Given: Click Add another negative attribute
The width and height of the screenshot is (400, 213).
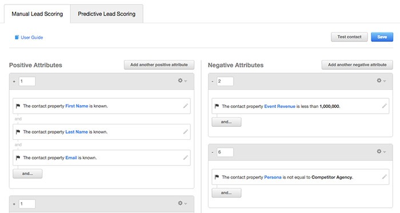Looking at the screenshot, I should [x=357, y=65].
